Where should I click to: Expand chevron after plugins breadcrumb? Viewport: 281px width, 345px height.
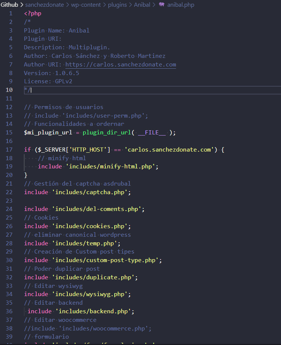(130, 4)
